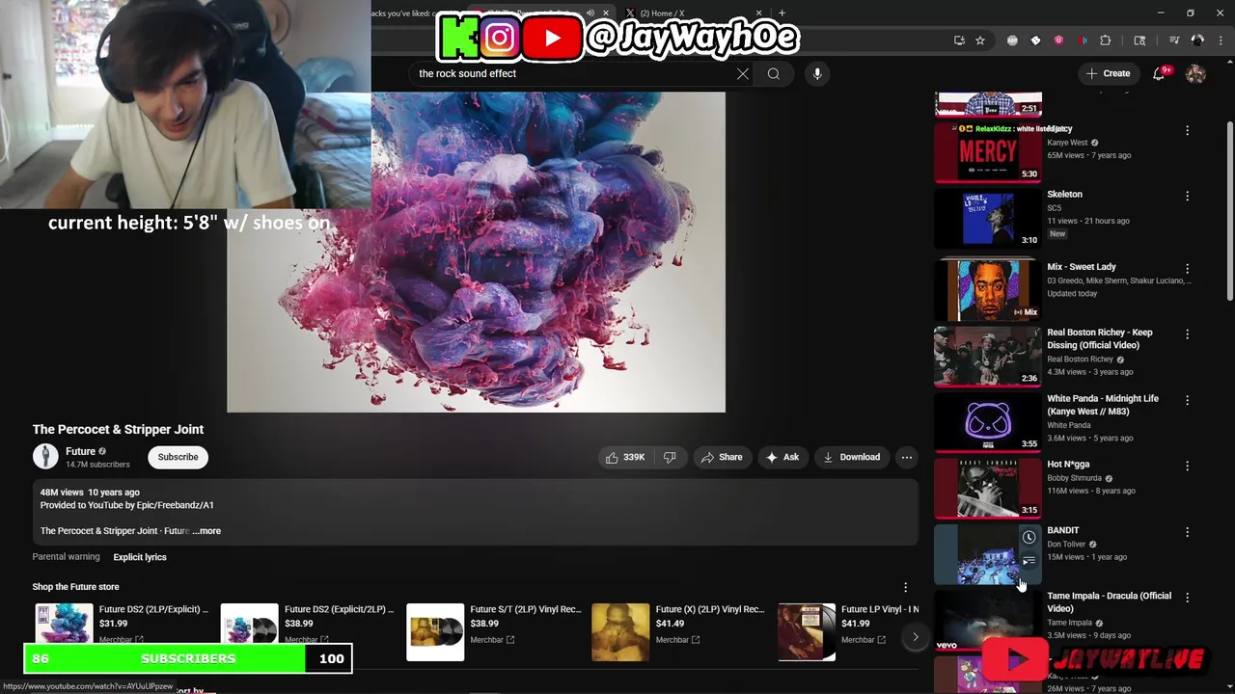Open options menu for Keep Dissing video
This screenshot has height=694, width=1235.
point(1188,334)
